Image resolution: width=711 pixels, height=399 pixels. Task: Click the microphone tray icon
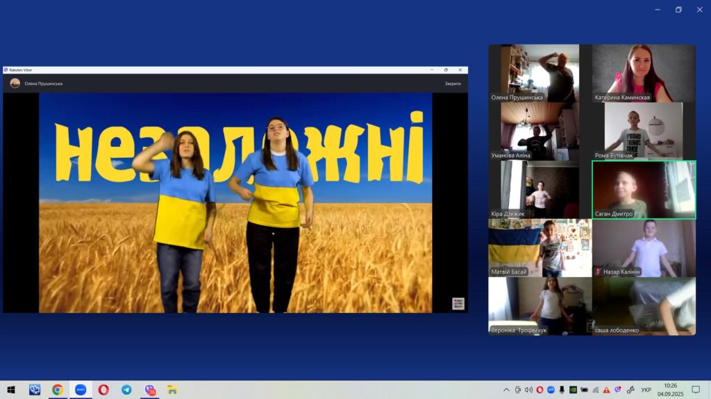(x=562, y=389)
